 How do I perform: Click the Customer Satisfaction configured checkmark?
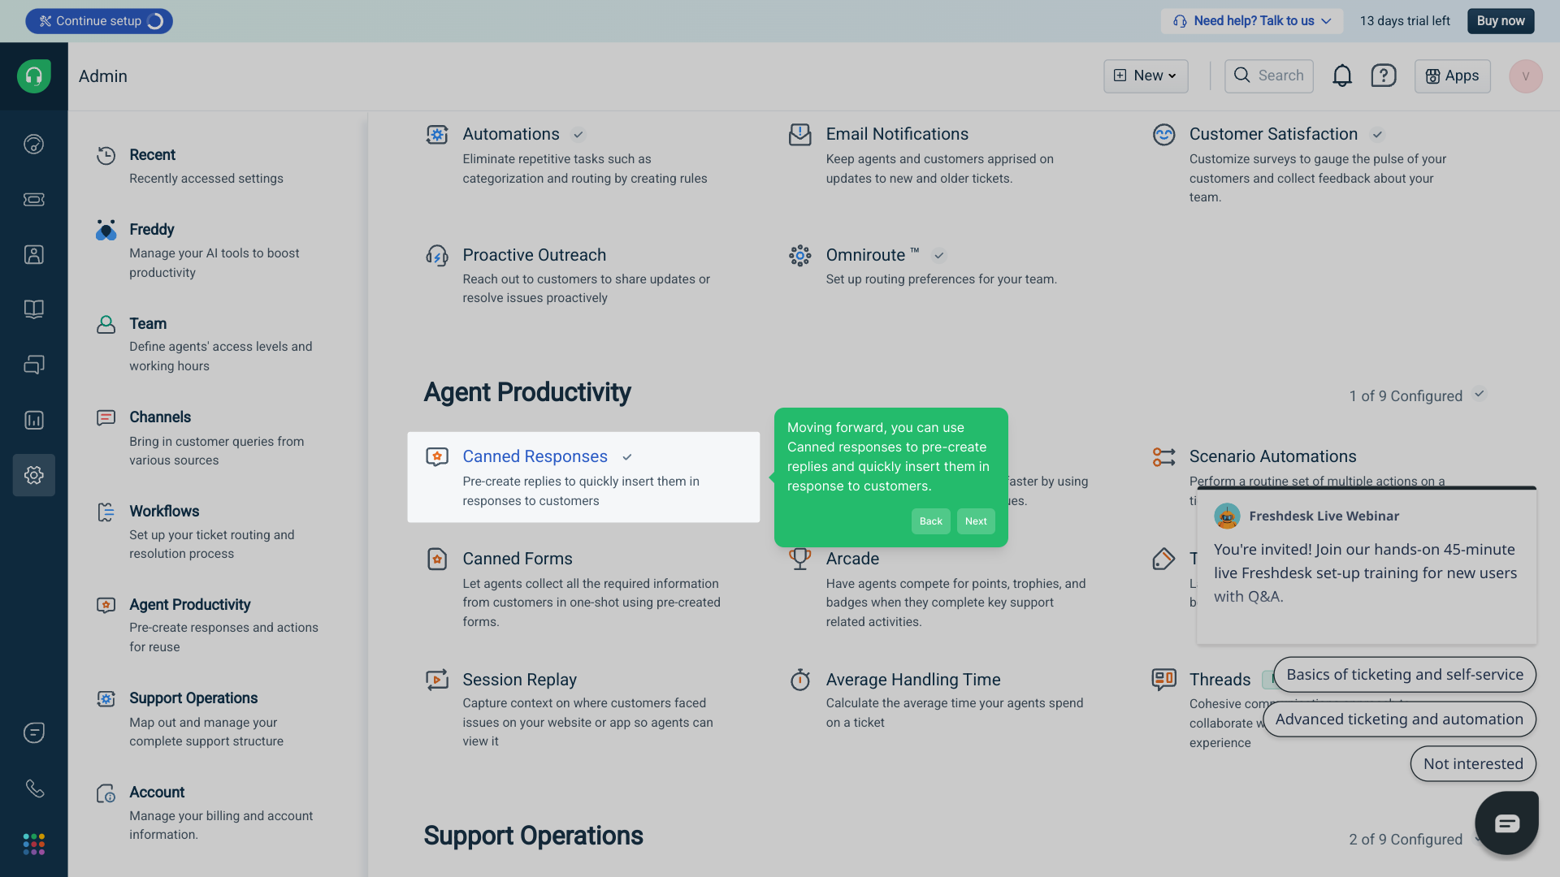[1377, 135]
